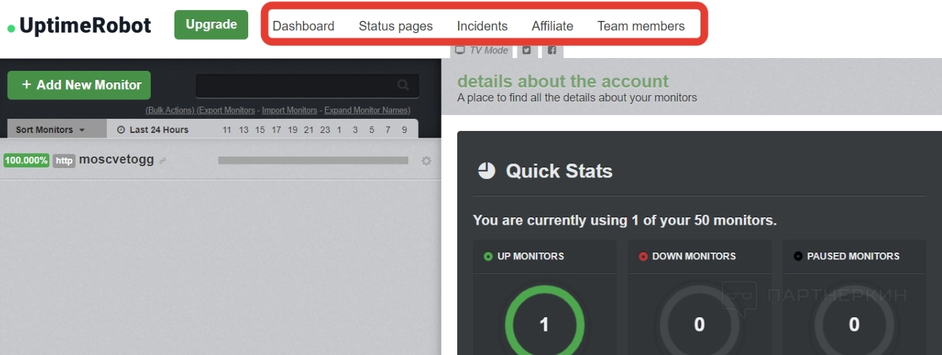The height and width of the screenshot is (355, 942).
Task: Click the search magnifier icon
Action: point(403,85)
